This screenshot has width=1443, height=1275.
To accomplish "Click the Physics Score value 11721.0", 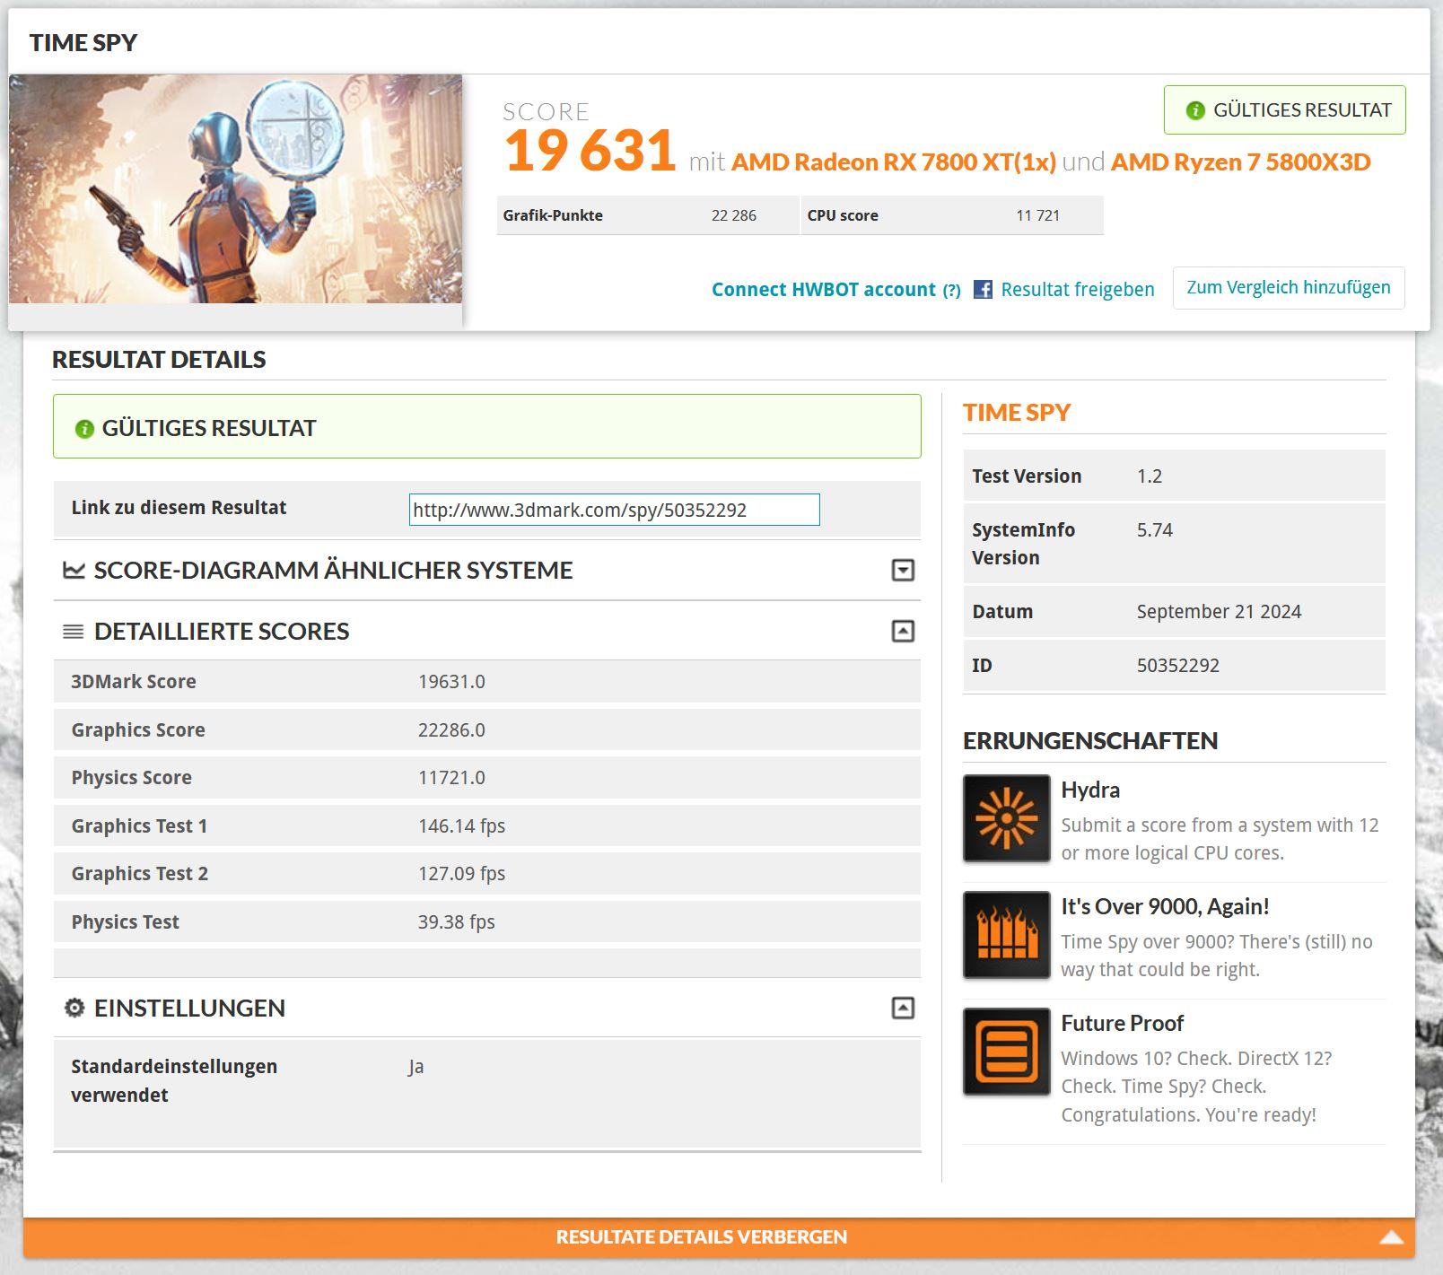I will (x=451, y=777).
